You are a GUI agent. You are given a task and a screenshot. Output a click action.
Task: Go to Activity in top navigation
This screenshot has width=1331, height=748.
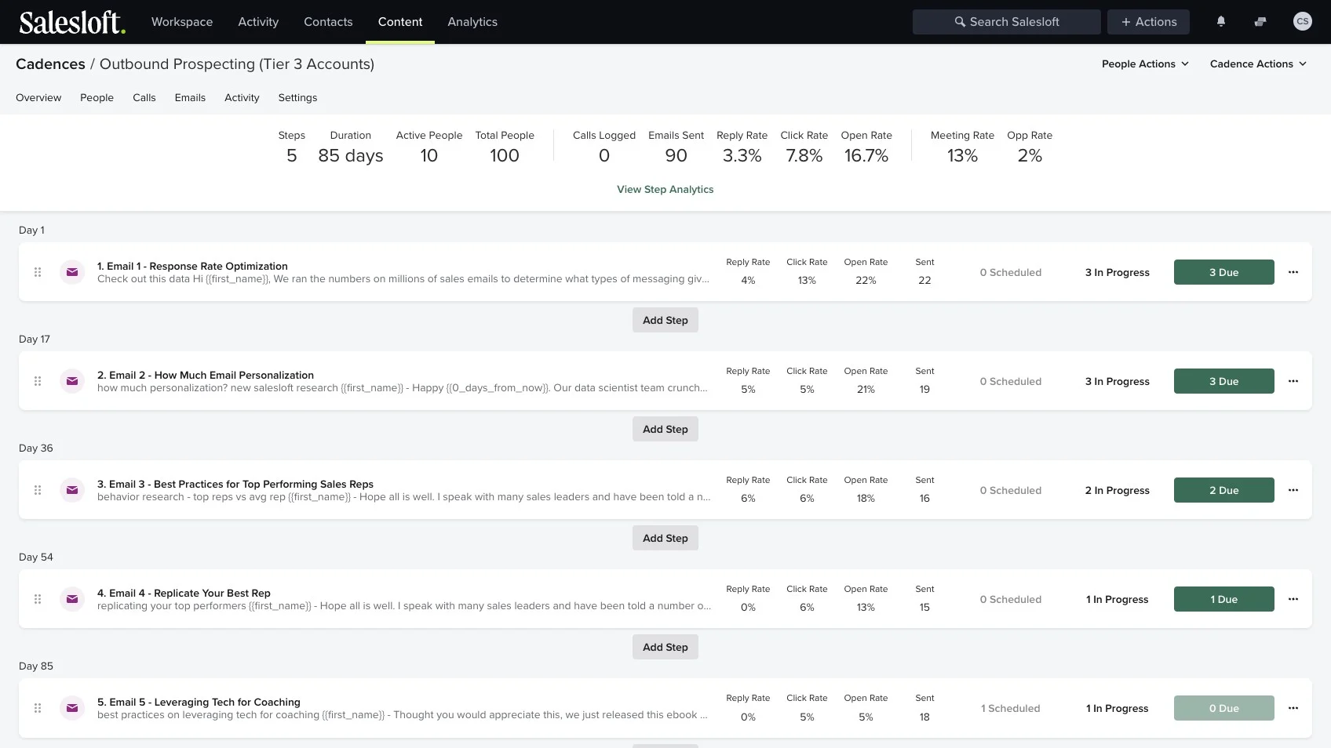click(x=258, y=22)
